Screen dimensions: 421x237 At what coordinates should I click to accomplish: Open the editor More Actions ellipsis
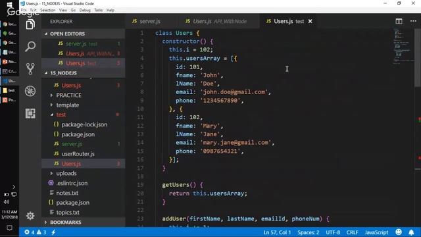point(413,21)
